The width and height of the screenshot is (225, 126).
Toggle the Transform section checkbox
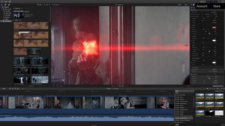click(x=191, y=74)
